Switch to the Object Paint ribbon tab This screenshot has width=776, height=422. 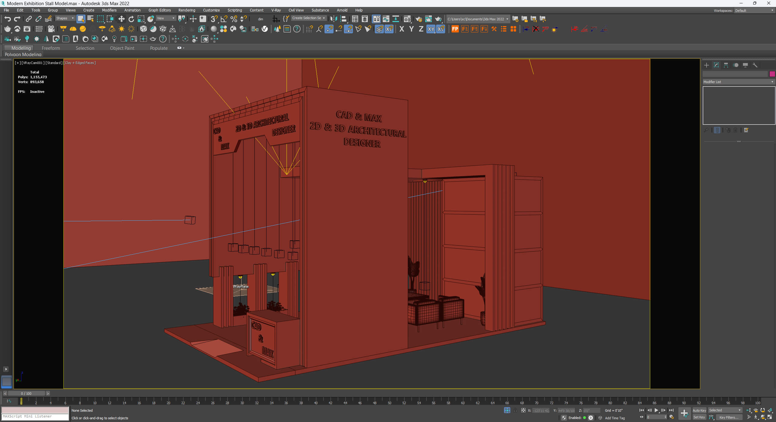[122, 48]
